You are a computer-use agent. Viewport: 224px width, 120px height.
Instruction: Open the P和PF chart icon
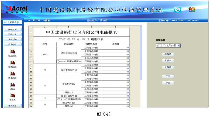(12, 85)
